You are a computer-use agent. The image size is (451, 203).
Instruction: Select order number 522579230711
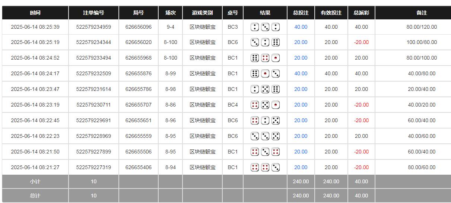[93, 105]
